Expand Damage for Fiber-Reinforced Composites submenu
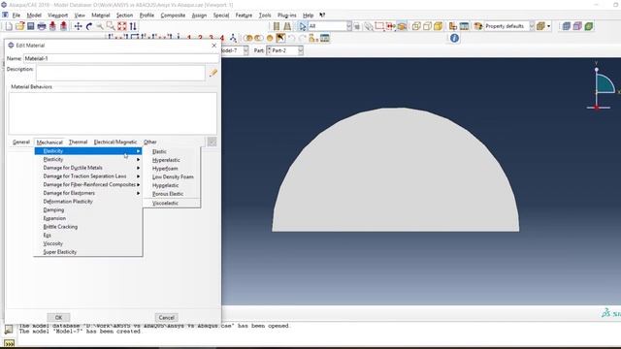 (88, 184)
